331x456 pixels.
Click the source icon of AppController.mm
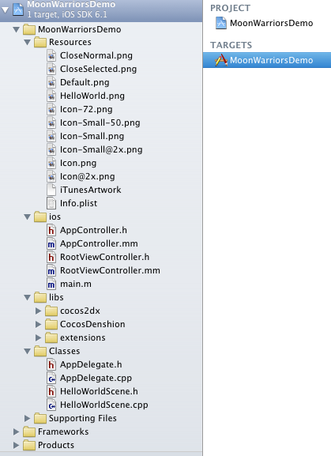click(51, 243)
